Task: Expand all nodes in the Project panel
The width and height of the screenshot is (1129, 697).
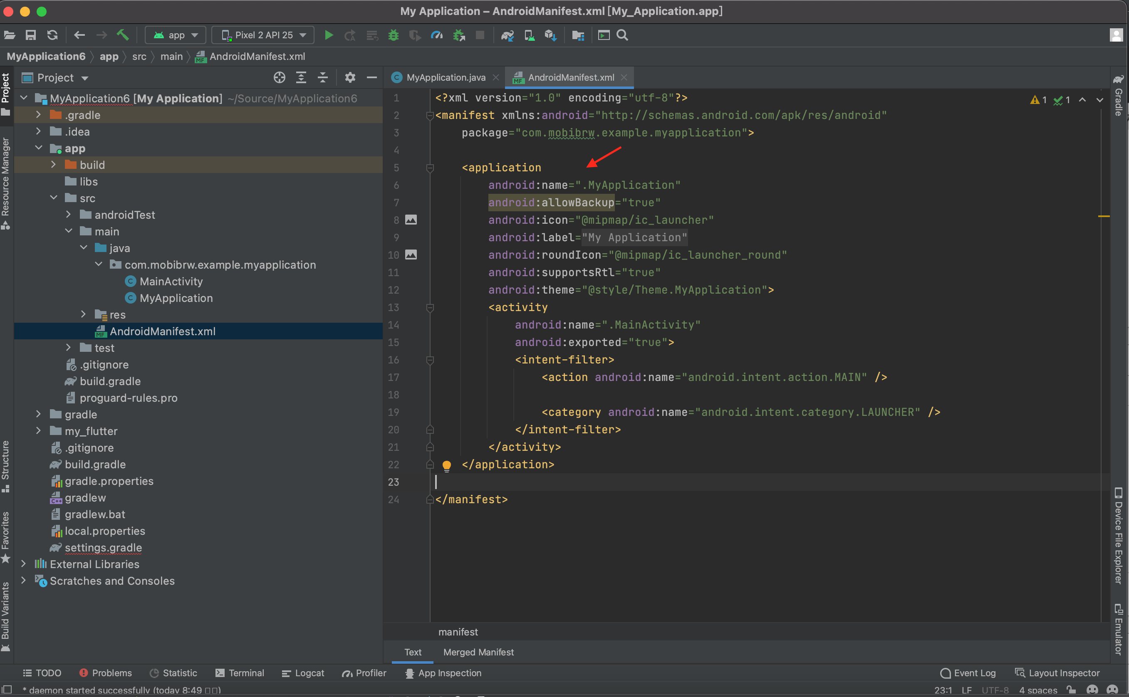Action: (x=301, y=77)
